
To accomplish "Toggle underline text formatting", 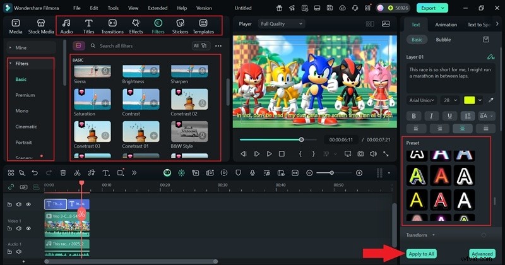I will (x=449, y=116).
